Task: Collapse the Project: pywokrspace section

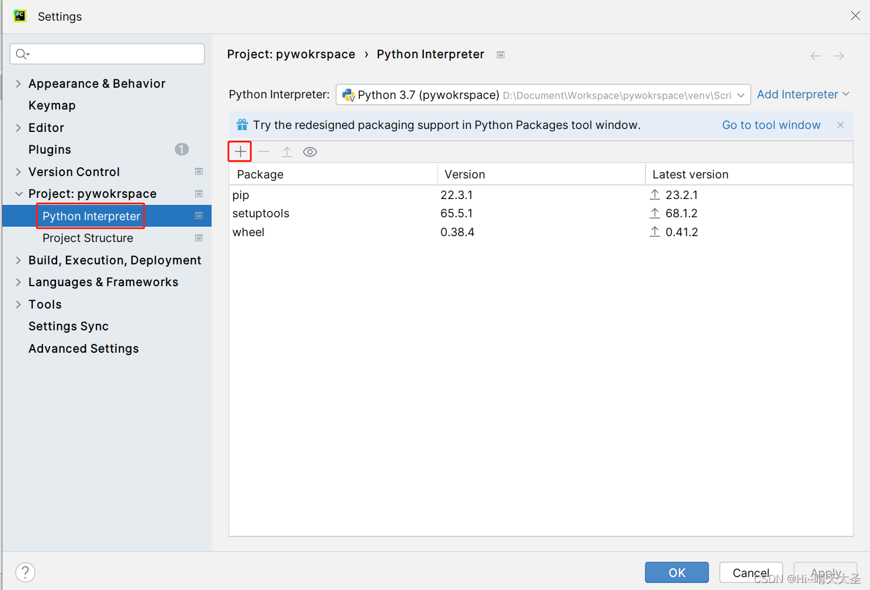Action: (x=18, y=194)
